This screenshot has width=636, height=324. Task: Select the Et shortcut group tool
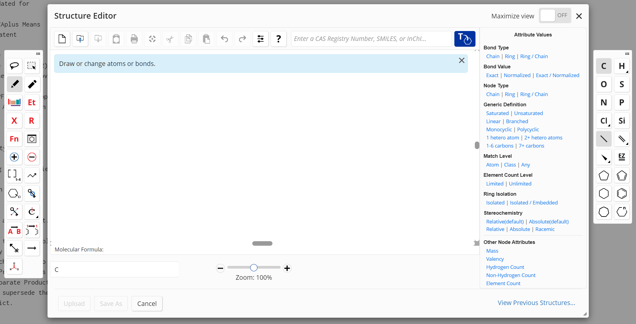(x=32, y=102)
